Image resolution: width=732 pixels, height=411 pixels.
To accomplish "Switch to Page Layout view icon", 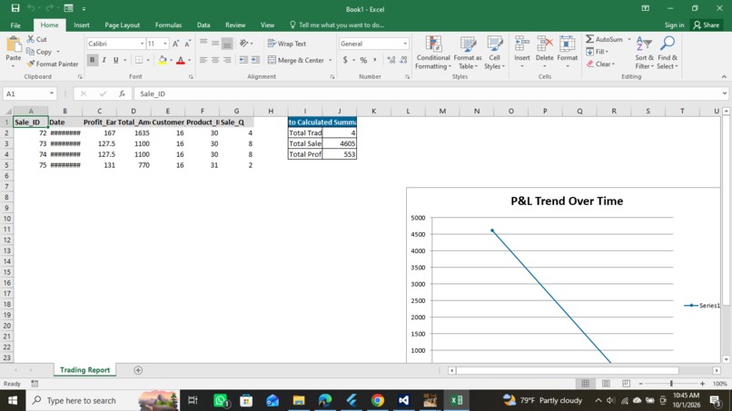I will (606, 384).
